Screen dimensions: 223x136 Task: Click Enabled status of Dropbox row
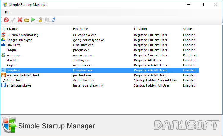coord(189,70)
